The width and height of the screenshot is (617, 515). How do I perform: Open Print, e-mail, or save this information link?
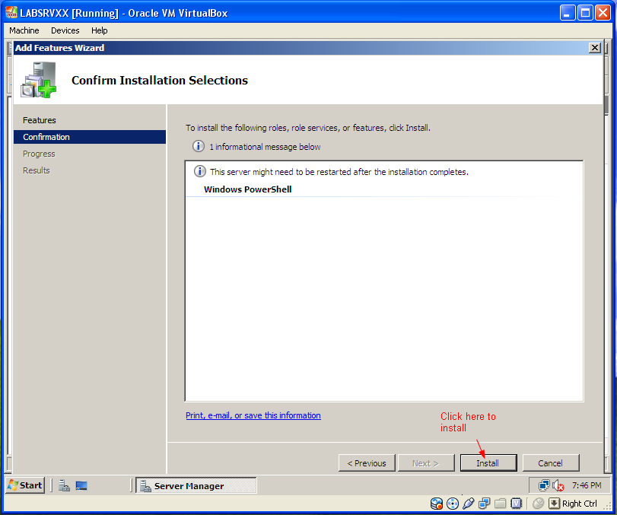click(x=253, y=415)
